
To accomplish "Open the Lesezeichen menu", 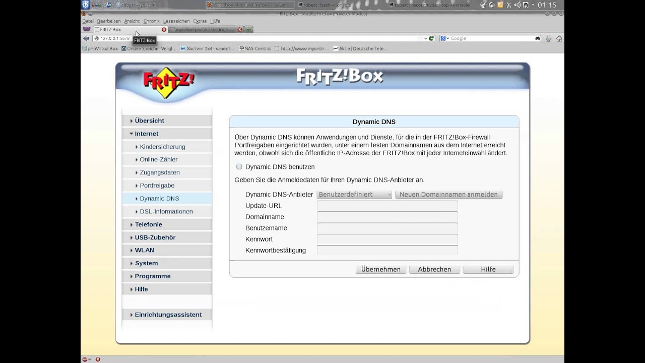I will (x=176, y=21).
